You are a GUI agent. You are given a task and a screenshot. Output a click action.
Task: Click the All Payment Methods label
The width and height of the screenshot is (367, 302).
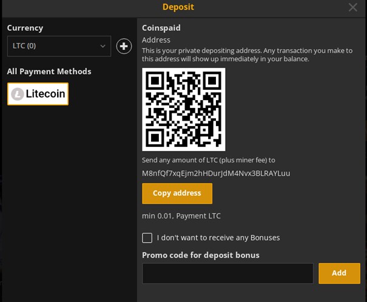[49, 72]
